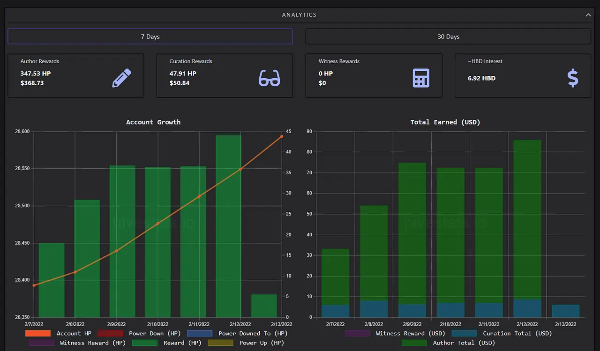Viewport: 600px width, 351px height.
Task: Switch to the 30 Days tab
Action: pos(448,37)
